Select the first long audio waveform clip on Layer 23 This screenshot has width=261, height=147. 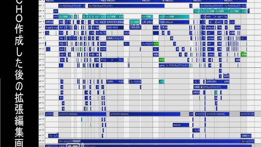click(x=82, y=114)
